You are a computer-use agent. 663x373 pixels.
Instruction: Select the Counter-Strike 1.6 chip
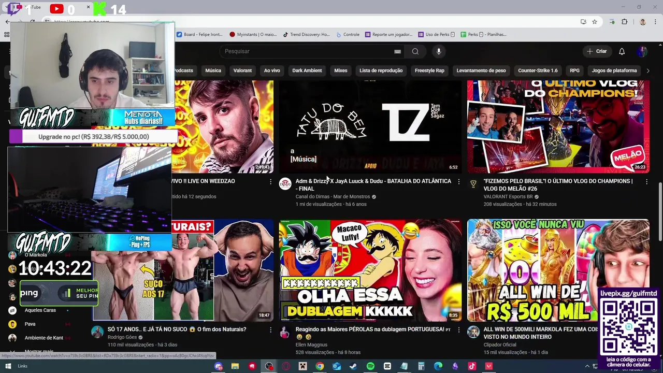(x=538, y=70)
